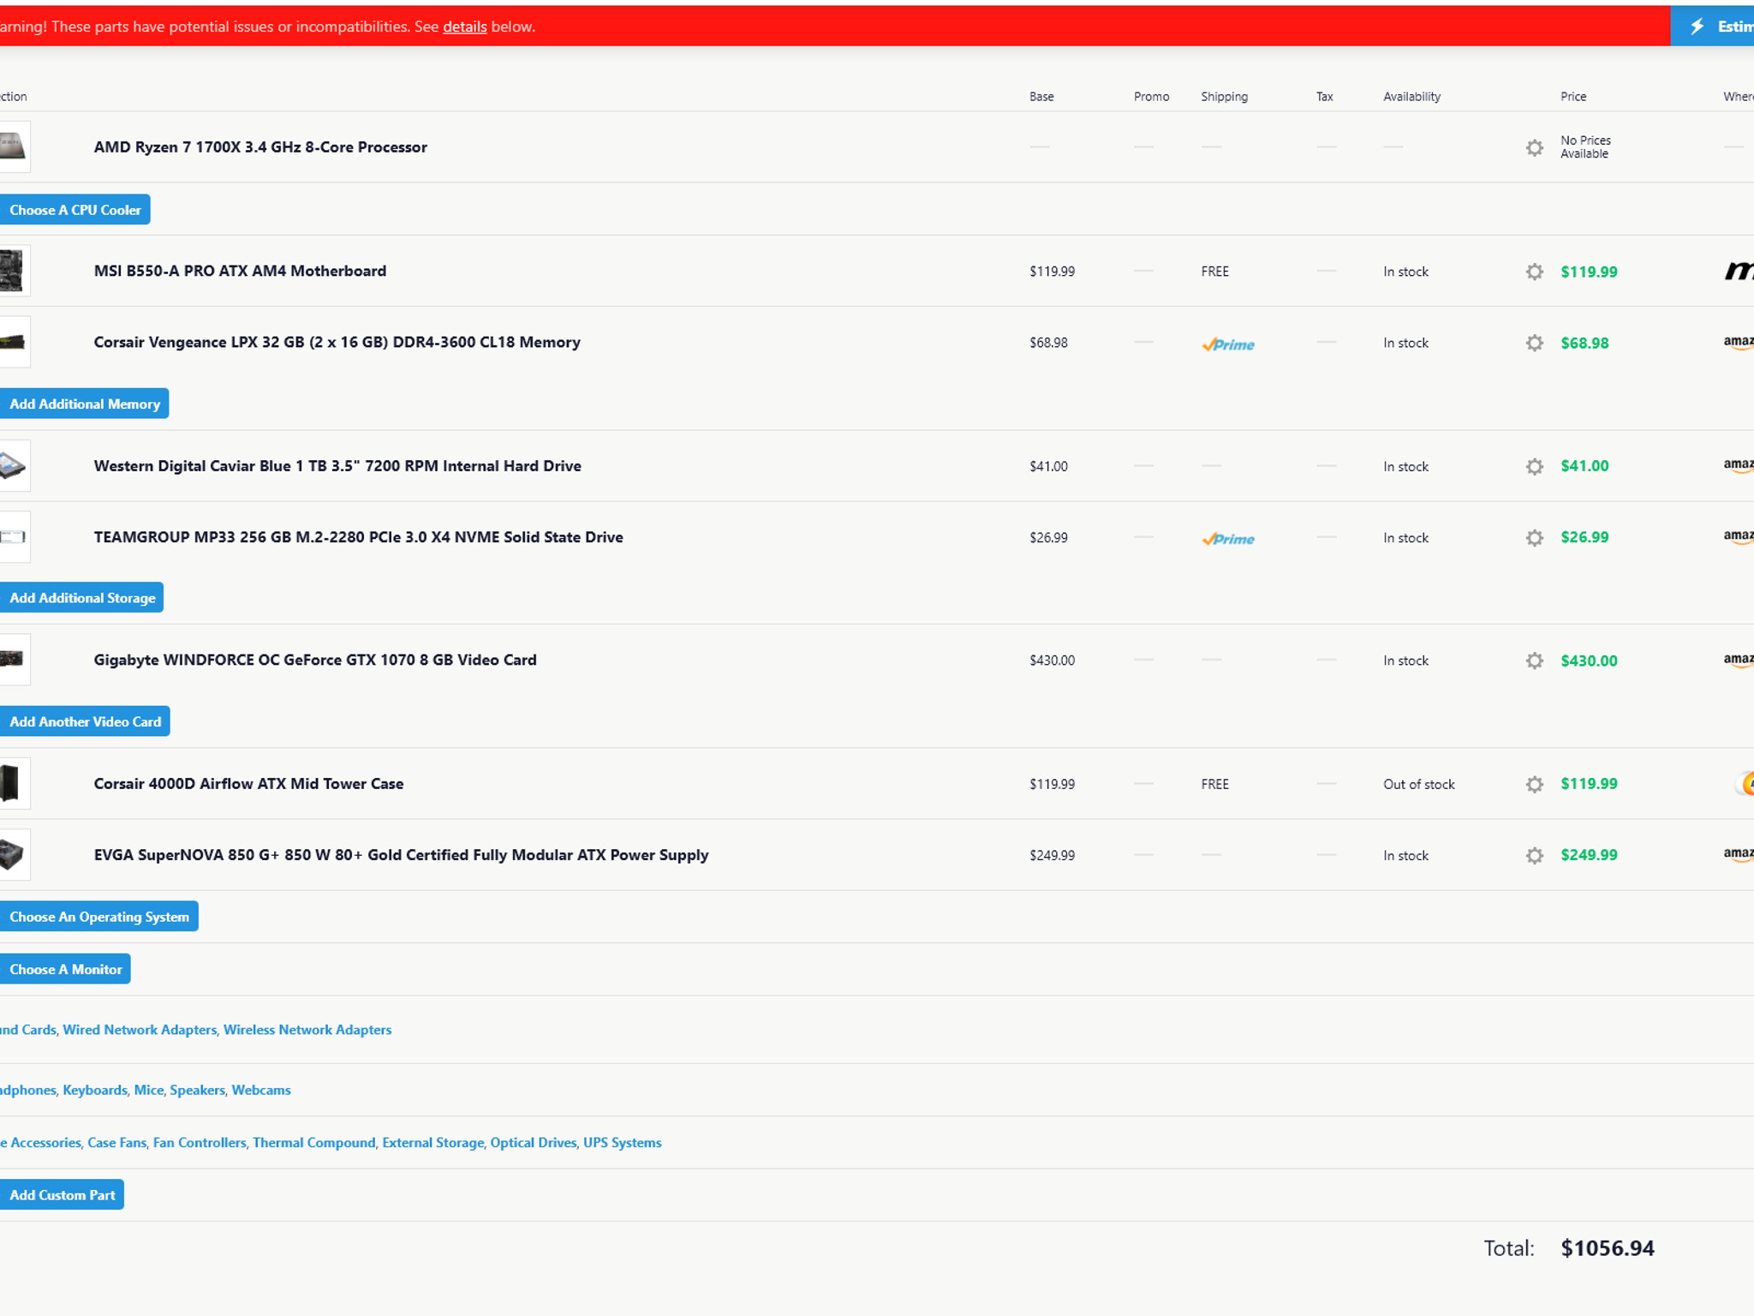
Task: Open gear settings for TEAMGROUP MP33 SSD
Action: (x=1534, y=537)
